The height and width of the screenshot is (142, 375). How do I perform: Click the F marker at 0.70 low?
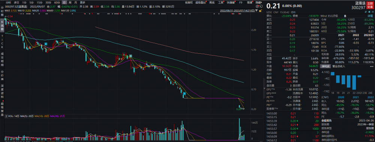[x=184, y=94]
